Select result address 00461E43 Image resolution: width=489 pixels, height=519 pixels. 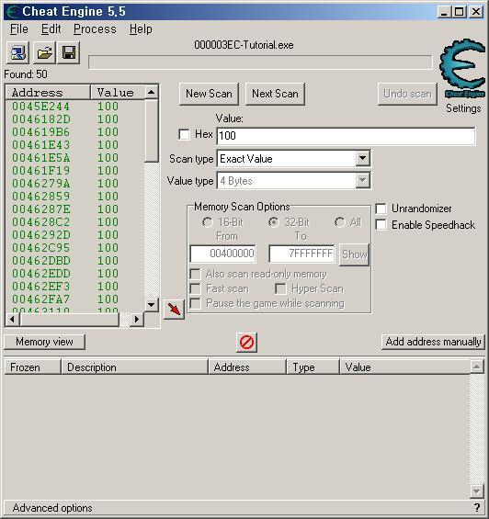(x=40, y=145)
